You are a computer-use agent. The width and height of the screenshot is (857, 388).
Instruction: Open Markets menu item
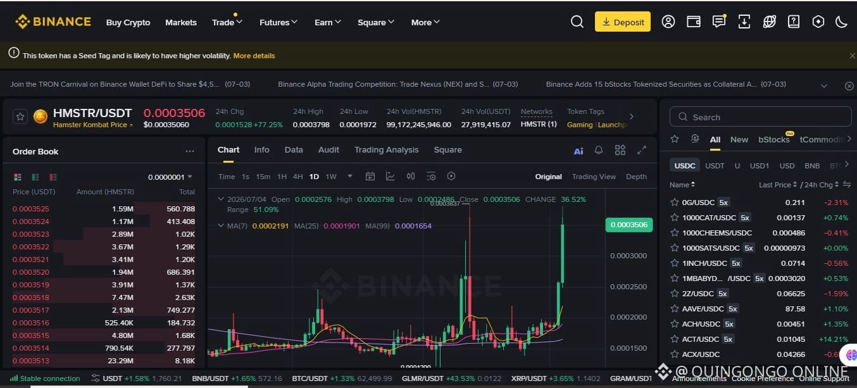181,22
